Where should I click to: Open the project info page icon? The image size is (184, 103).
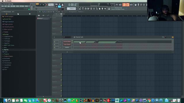(100, 9)
